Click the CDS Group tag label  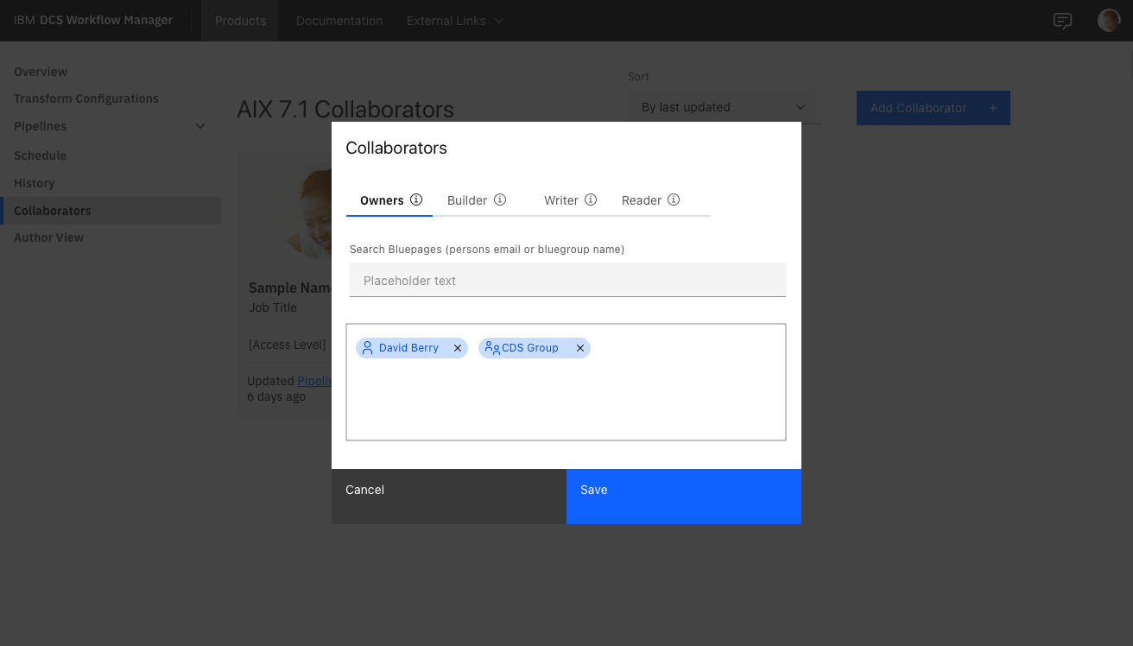530,348
